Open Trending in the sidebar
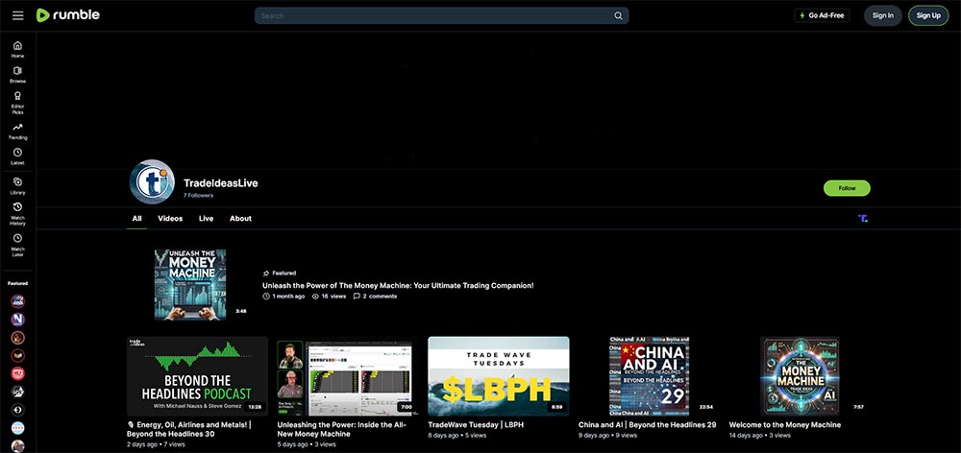Screen dimensions: 961x453 click(x=17, y=131)
